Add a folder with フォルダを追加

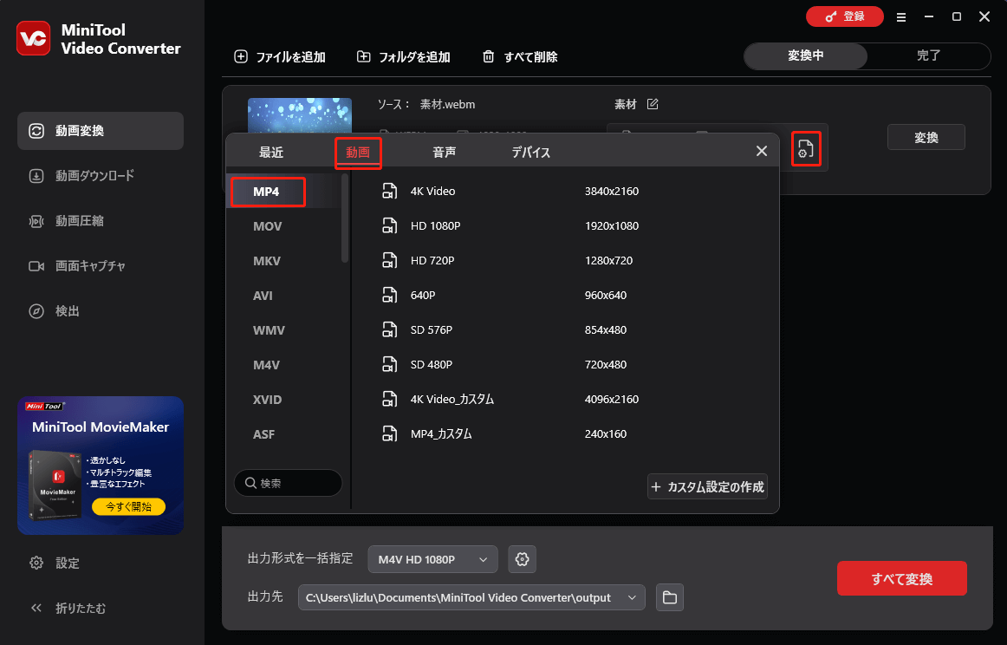tap(403, 56)
